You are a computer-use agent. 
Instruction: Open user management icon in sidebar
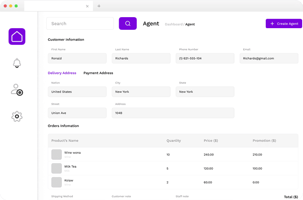[17, 89]
